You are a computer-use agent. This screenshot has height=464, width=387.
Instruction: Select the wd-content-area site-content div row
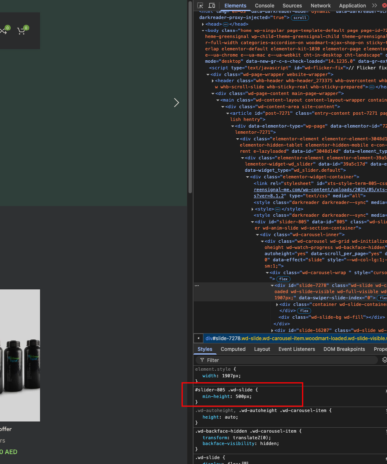(282, 107)
